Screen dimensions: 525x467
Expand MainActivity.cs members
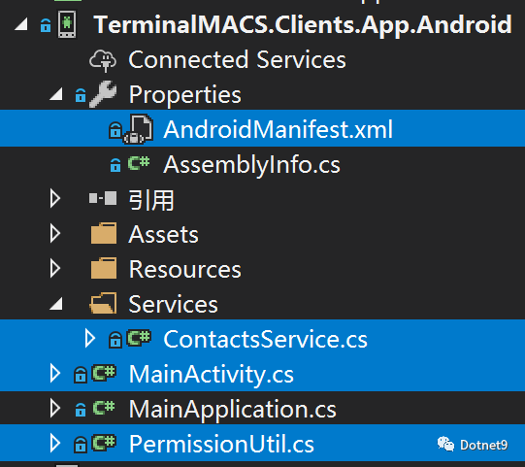click(55, 373)
